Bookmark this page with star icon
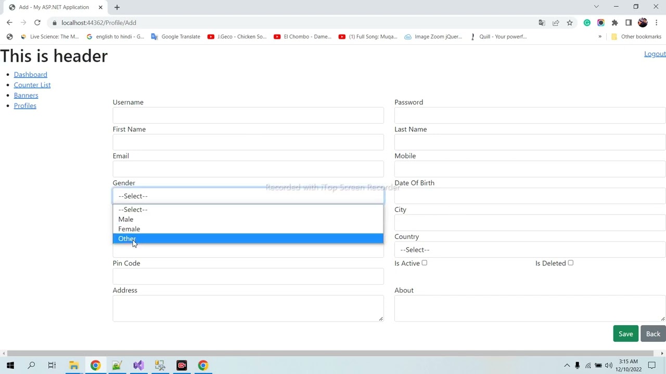This screenshot has width=666, height=374. click(570, 23)
